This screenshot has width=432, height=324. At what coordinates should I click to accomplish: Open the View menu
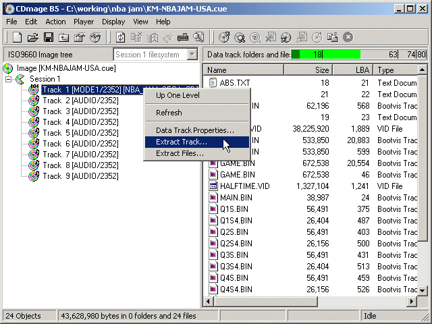[x=140, y=22]
